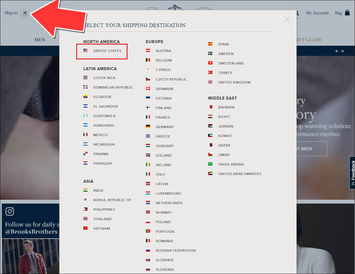This screenshot has width=355, height=274.
Task: Select HUNGARY shipping destination
Action: point(165,146)
